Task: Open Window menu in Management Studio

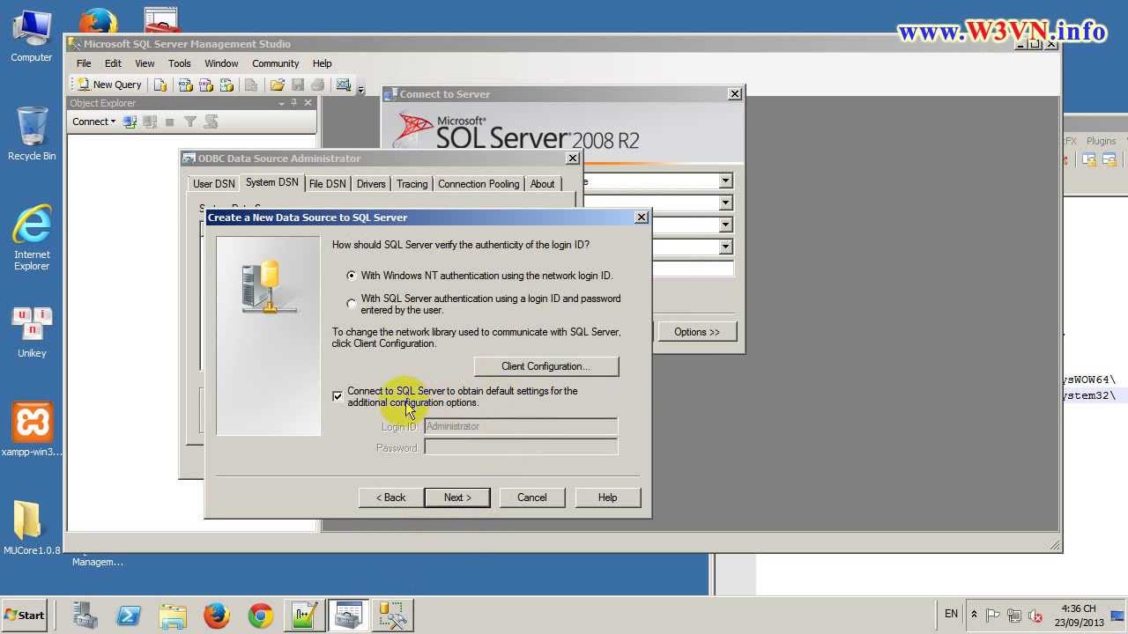Action: [221, 63]
